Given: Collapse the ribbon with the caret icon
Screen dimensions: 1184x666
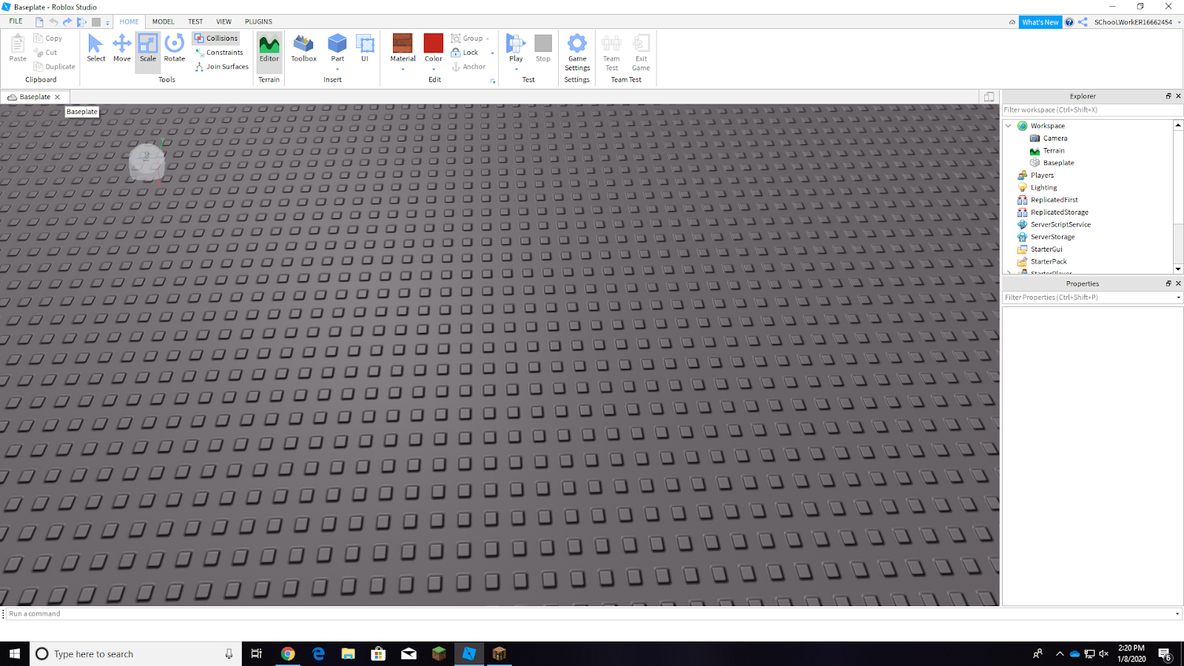Looking at the screenshot, I should [1012, 22].
